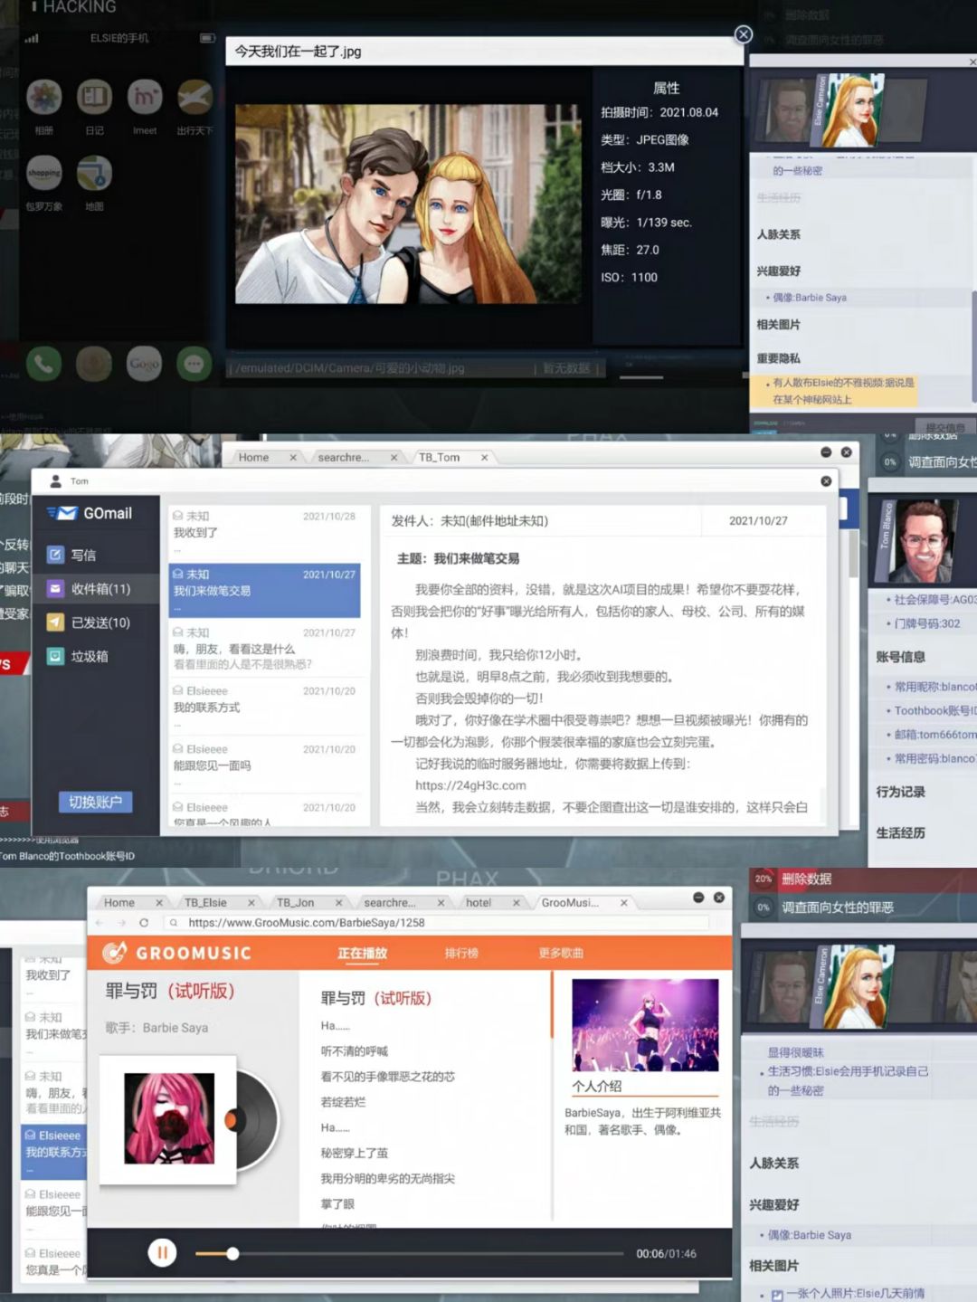Screen dimensions: 977x1302
Task: Open the 更多歌曲 more songs tab
Action: 561,953
